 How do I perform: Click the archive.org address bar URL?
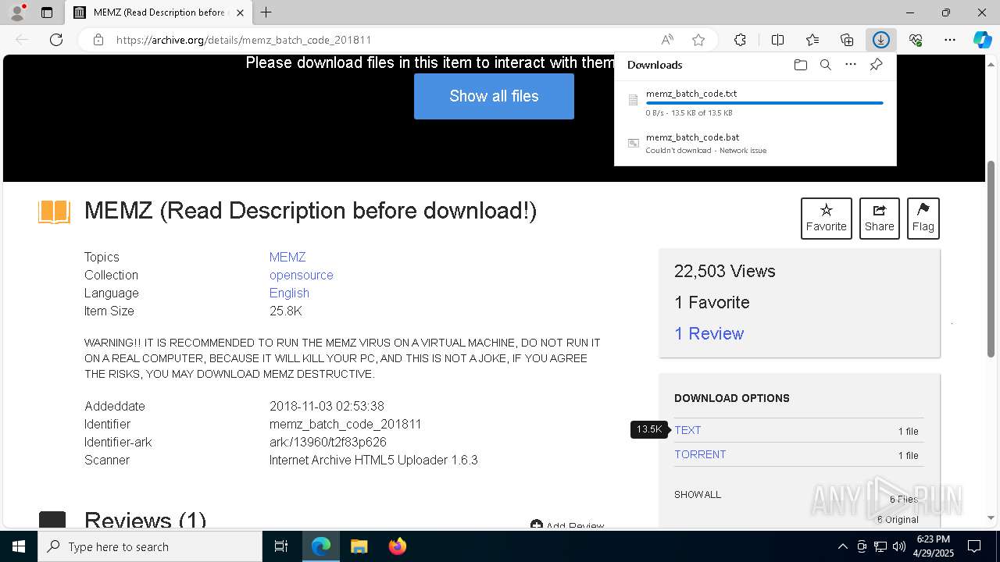pyautogui.click(x=244, y=40)
